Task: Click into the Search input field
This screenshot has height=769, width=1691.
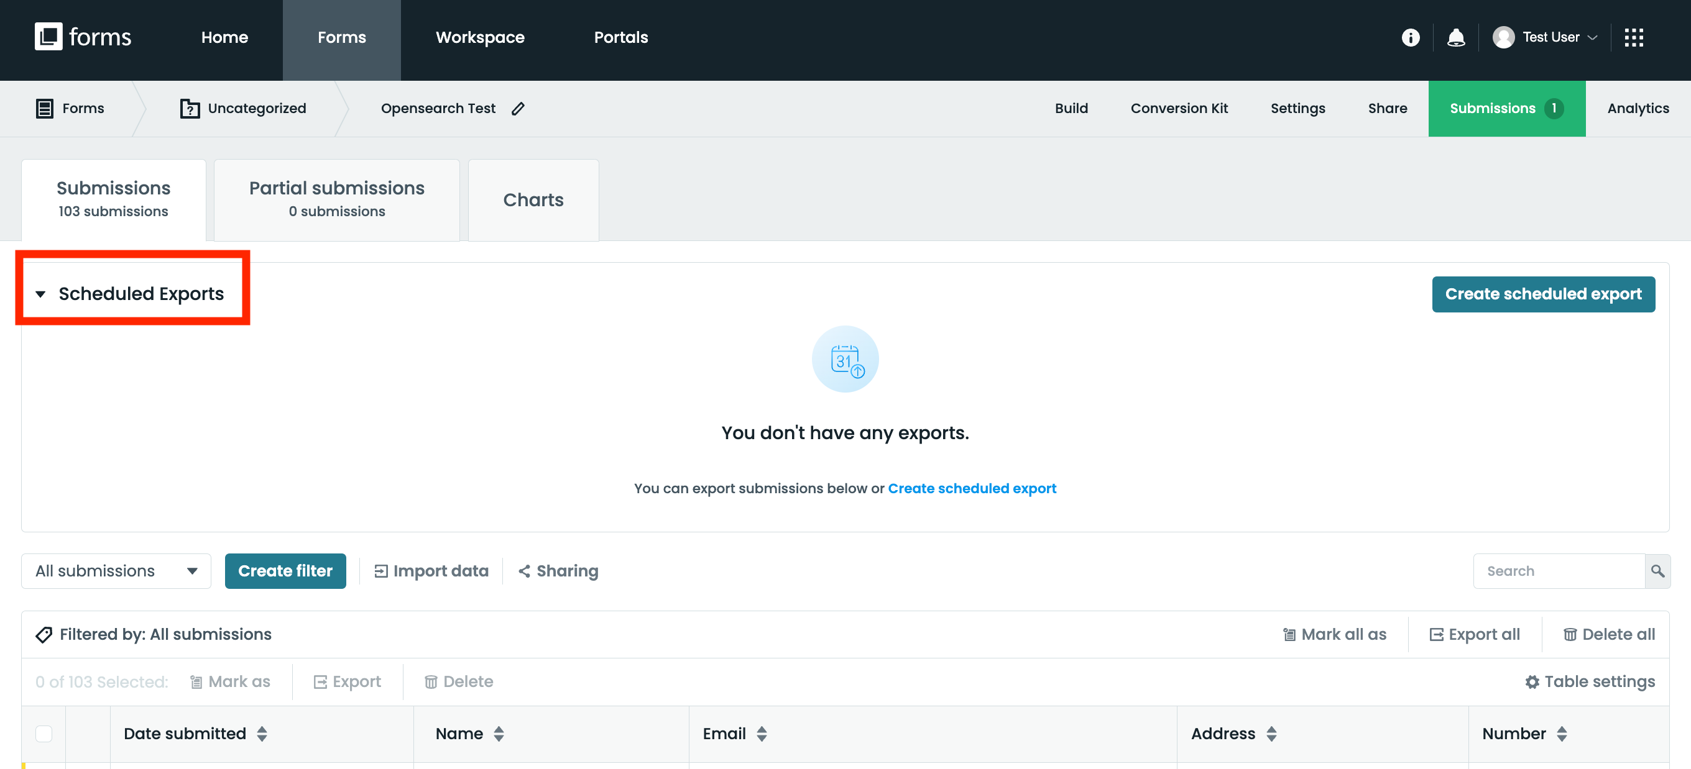Action: point(1558,571)
